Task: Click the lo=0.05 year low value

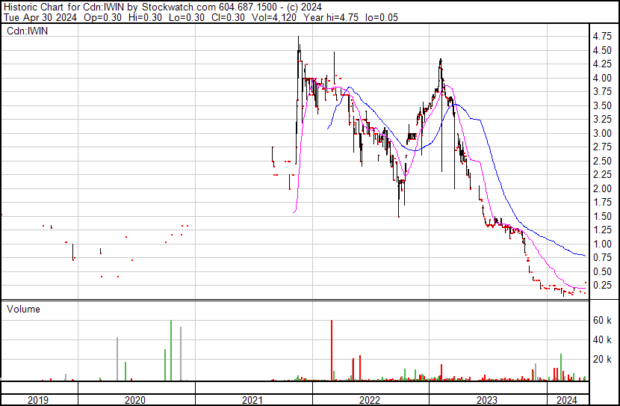Action: [381, 17]
